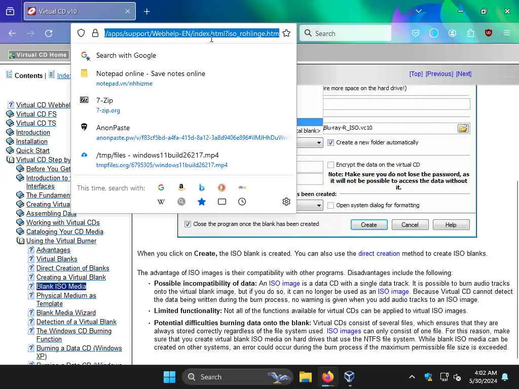This screenshot has width=519, height=389.
Task: Select the 7-Zip suggestion
Action: [183, 105]
